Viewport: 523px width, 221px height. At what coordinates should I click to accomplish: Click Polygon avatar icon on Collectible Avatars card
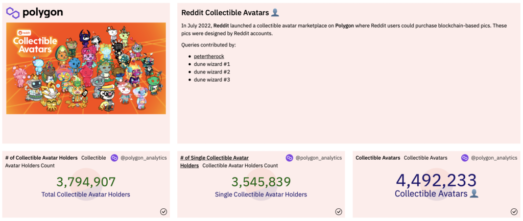465,158
